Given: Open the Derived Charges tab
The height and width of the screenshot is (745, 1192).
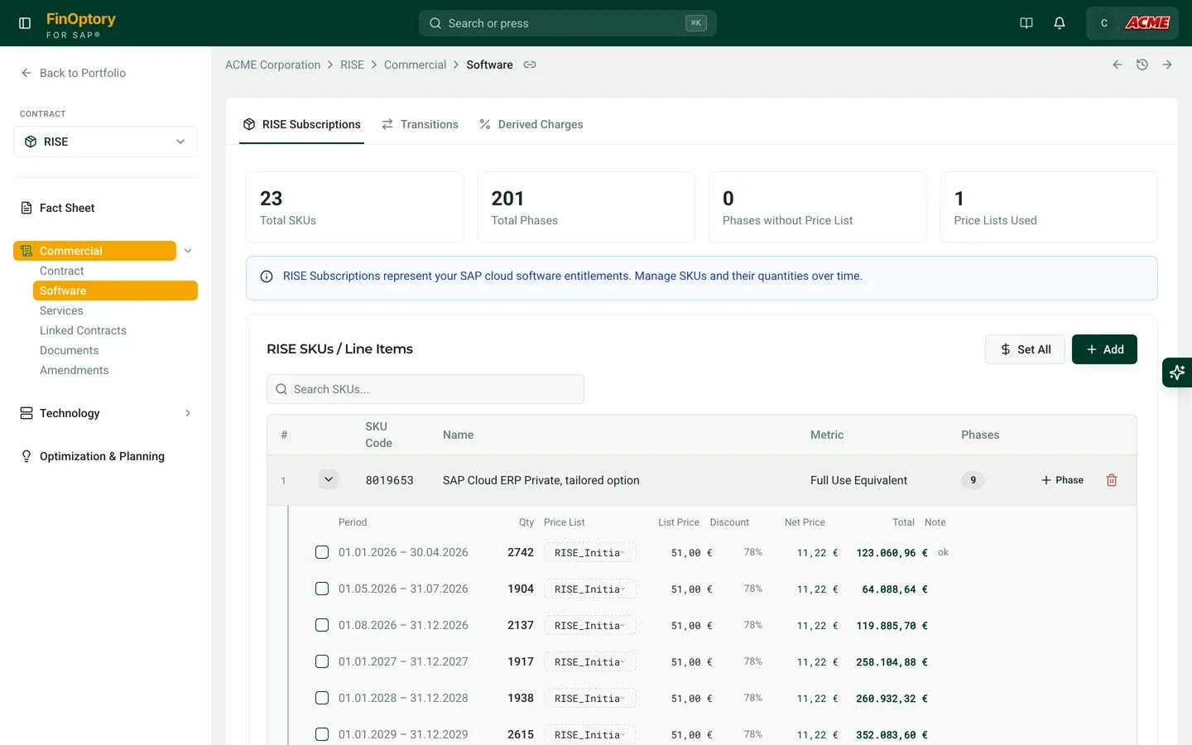Looking at the screenshot, I should 531,124.
